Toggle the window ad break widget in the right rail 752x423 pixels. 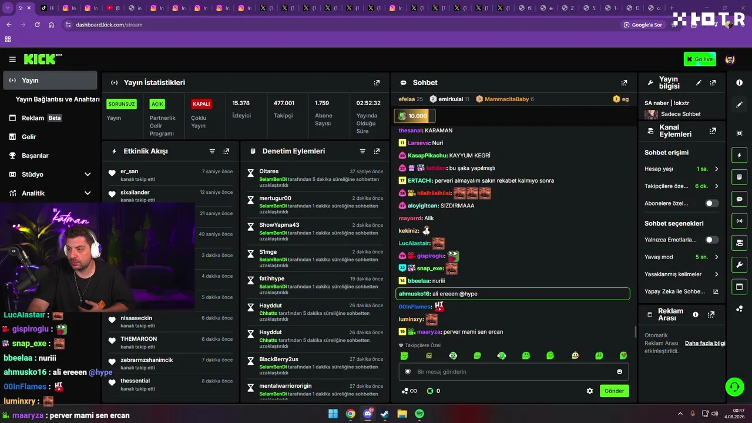click(x=739, y=287)
